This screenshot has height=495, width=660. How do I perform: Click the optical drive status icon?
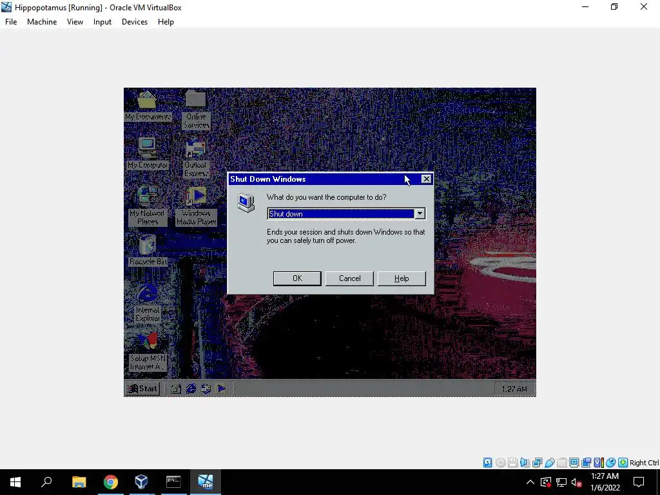coord(500,463)
